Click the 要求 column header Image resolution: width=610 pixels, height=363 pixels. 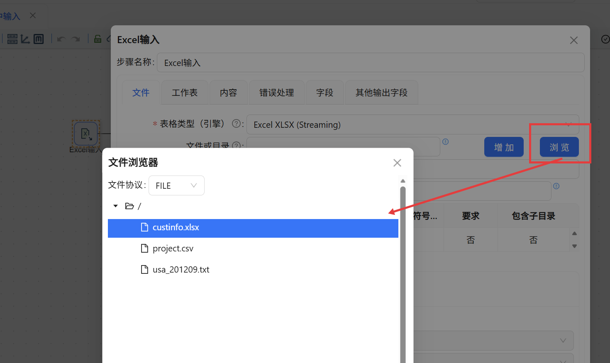click(471, 216)
